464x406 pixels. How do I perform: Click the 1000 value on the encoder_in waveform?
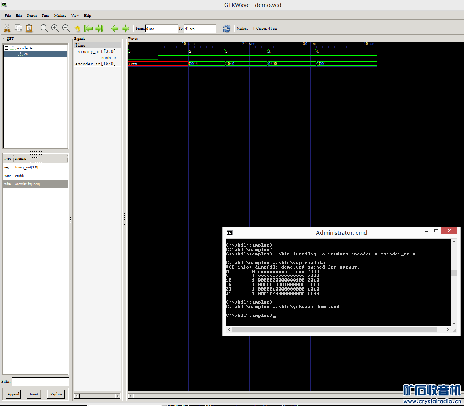click(x=321, y=64)
